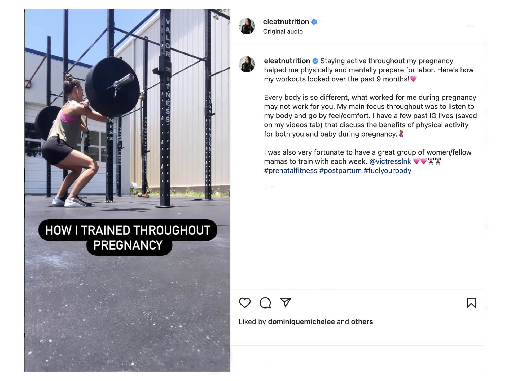This screenshot has width=509, height=381.
Task: Click the faded 2 w timestamp
Action: click(x=269, y=186)
